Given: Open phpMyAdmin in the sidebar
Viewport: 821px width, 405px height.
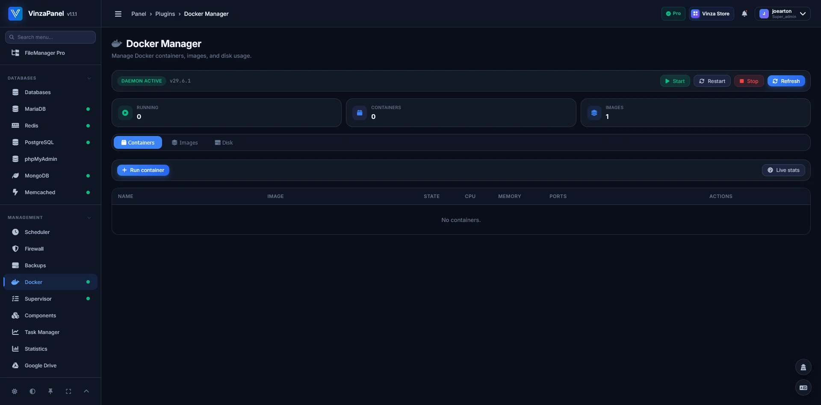Looking at the screenshot, I should 50,159.
